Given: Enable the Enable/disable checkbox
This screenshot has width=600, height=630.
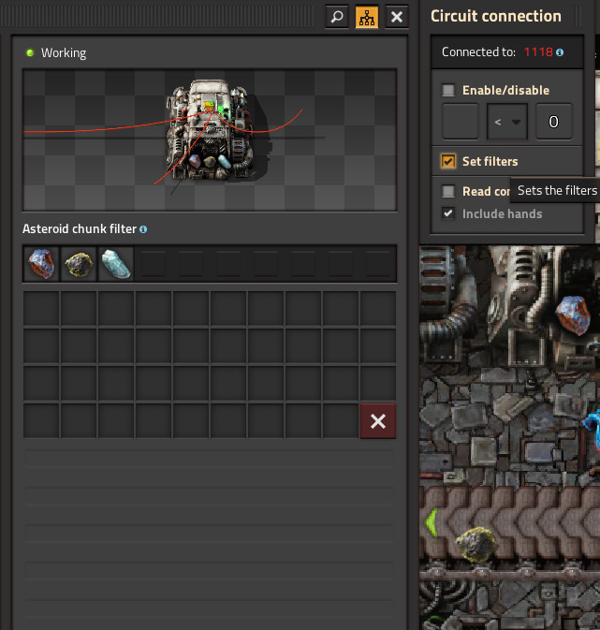Looking at the screenshot, I should coord(448,91).
